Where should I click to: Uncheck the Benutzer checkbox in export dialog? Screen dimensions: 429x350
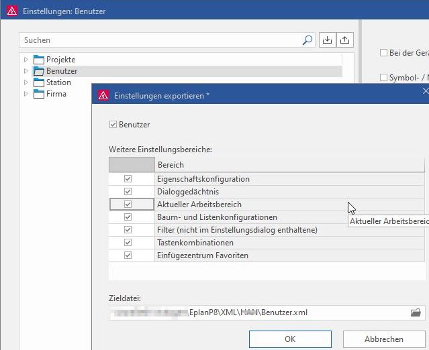pos(113,125)
